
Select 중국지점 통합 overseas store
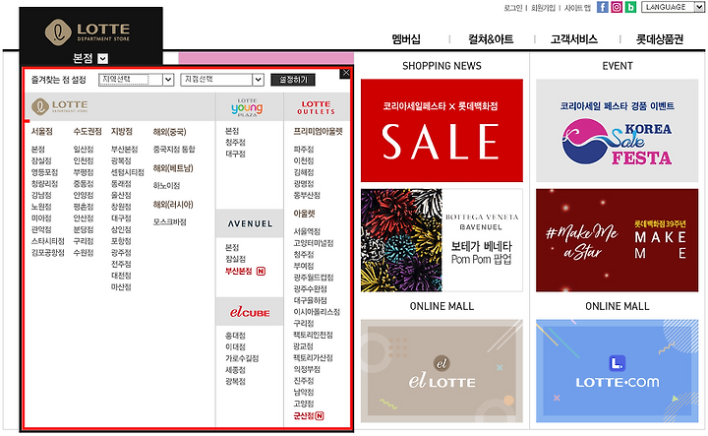174,150
